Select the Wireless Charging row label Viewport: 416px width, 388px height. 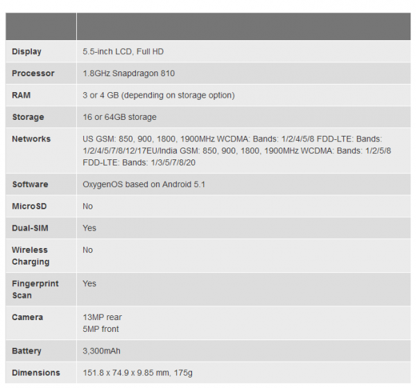pyautogui.click(x=31, y=256)
